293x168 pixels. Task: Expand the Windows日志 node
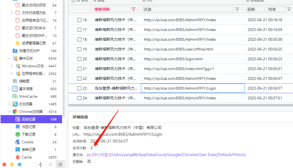[12, 66]
